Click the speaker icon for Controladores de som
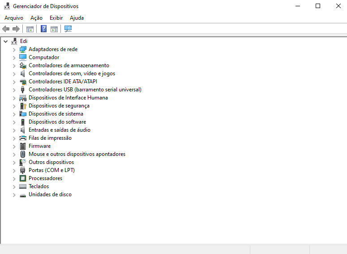The height and width of the screenshot is (254, 347). point(23,73)
